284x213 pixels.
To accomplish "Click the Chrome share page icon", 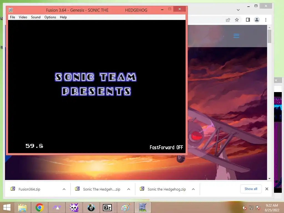I will click(228, 20).
